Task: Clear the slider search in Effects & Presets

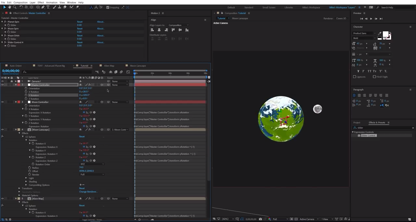Action: click(413, 128)
